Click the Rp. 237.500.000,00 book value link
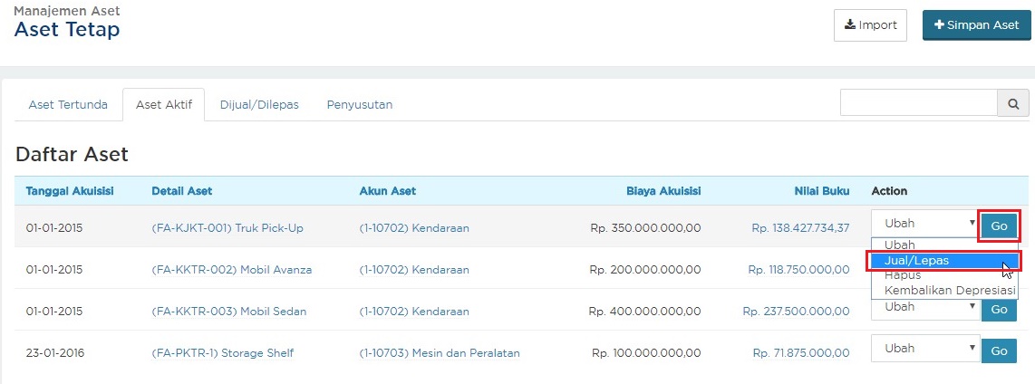This screenshot has height=384, width=1035. [796, 312]
